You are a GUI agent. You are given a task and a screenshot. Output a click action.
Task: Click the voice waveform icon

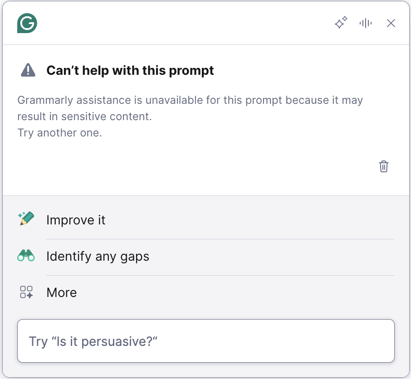pyautogui.click(x=366, y=23)
